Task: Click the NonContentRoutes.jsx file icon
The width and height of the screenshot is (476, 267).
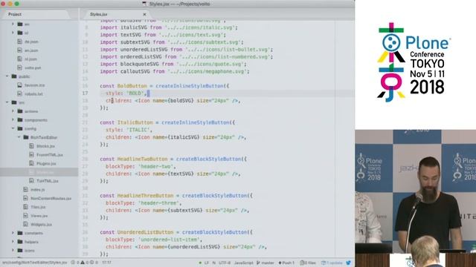Action: tap(26, 198)
